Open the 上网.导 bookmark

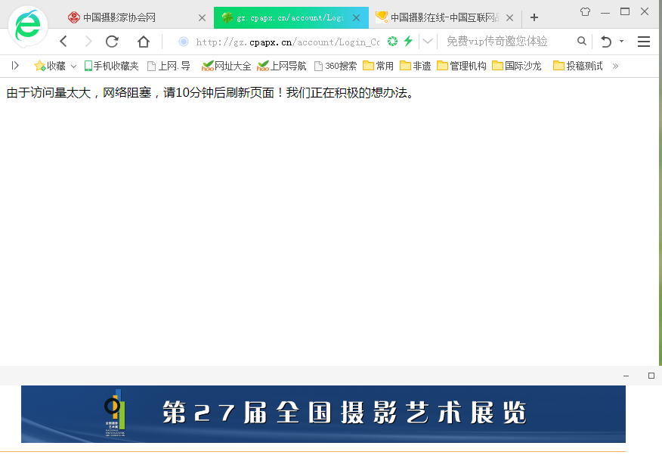click(x=169, y=66)
